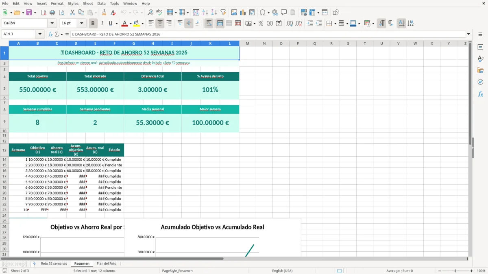The height and width of the screenshot is (274, 488).
Task: Open the Borders dropdown arrow
Action: click(x=334, y=24)
